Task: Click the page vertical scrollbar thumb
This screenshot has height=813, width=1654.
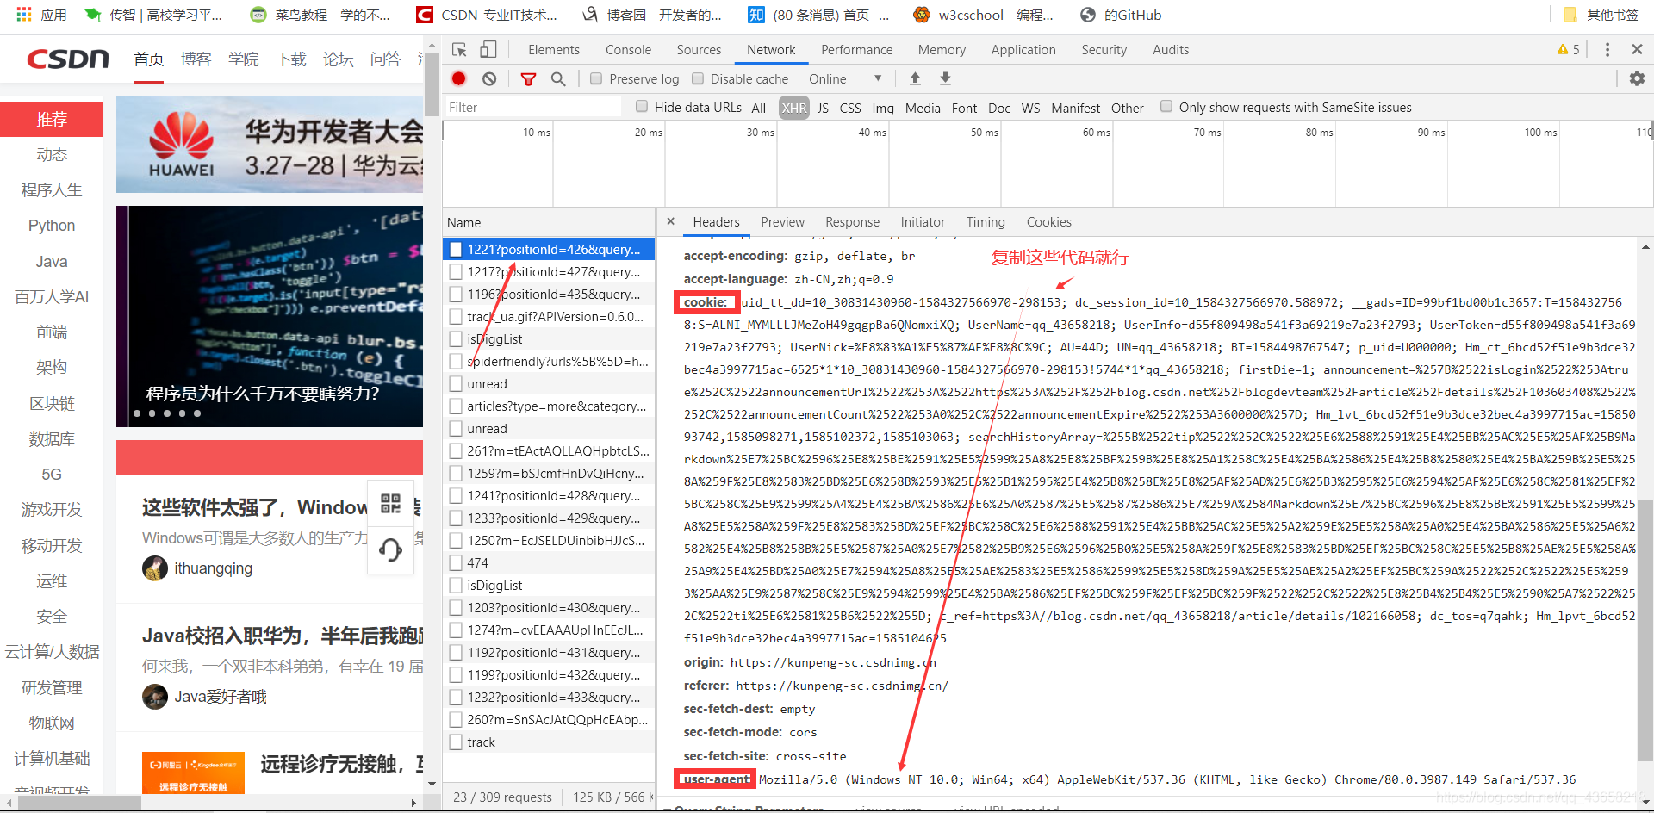Action: coord(432,84)
